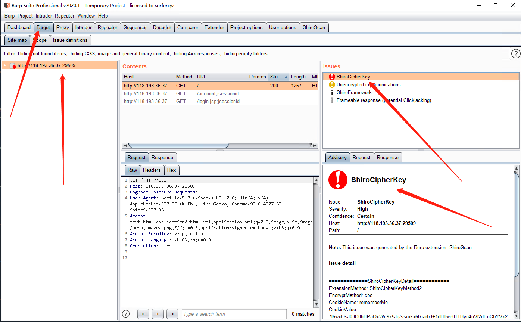Open the Burp menu
Viewport: 521px width, 322px height.
pos(9,16)
